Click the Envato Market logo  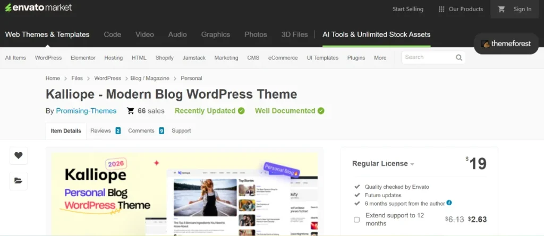click(38, 7)
